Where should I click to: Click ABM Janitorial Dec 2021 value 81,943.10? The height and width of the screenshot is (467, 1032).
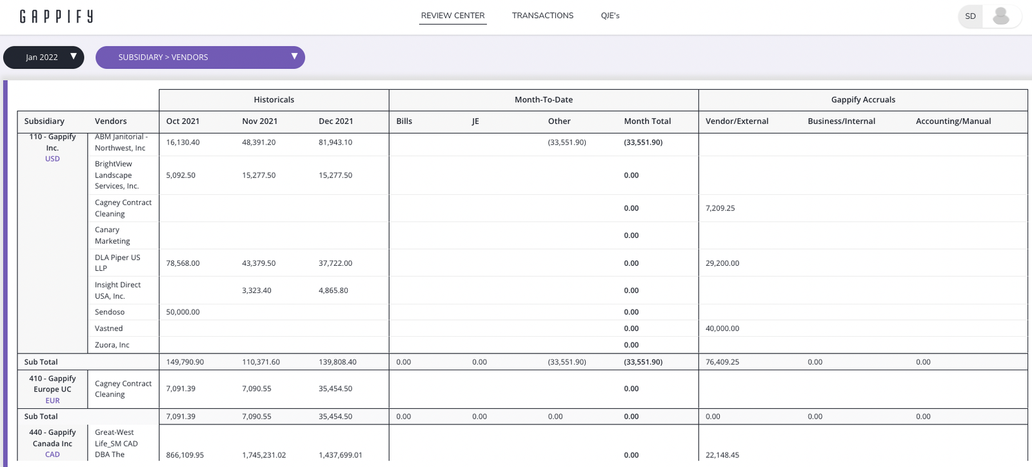pos(335,143)
